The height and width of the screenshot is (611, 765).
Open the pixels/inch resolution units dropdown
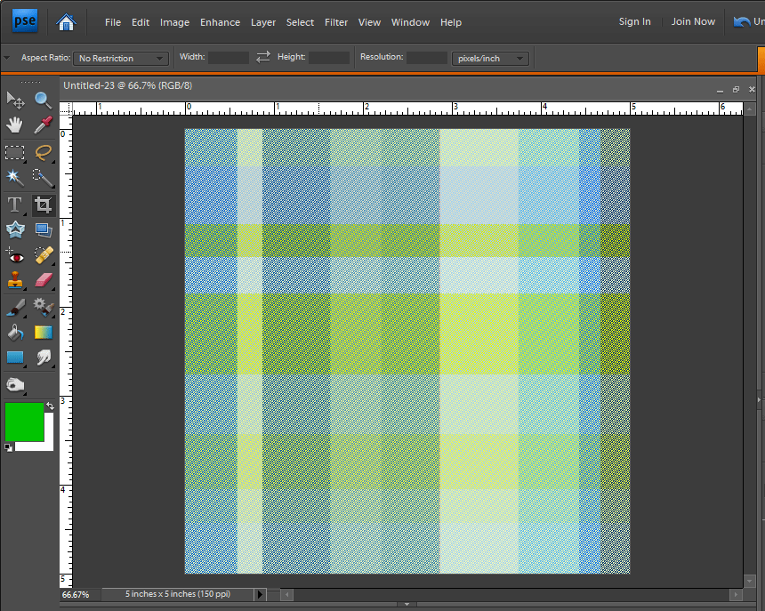click(x=490, y=59)
